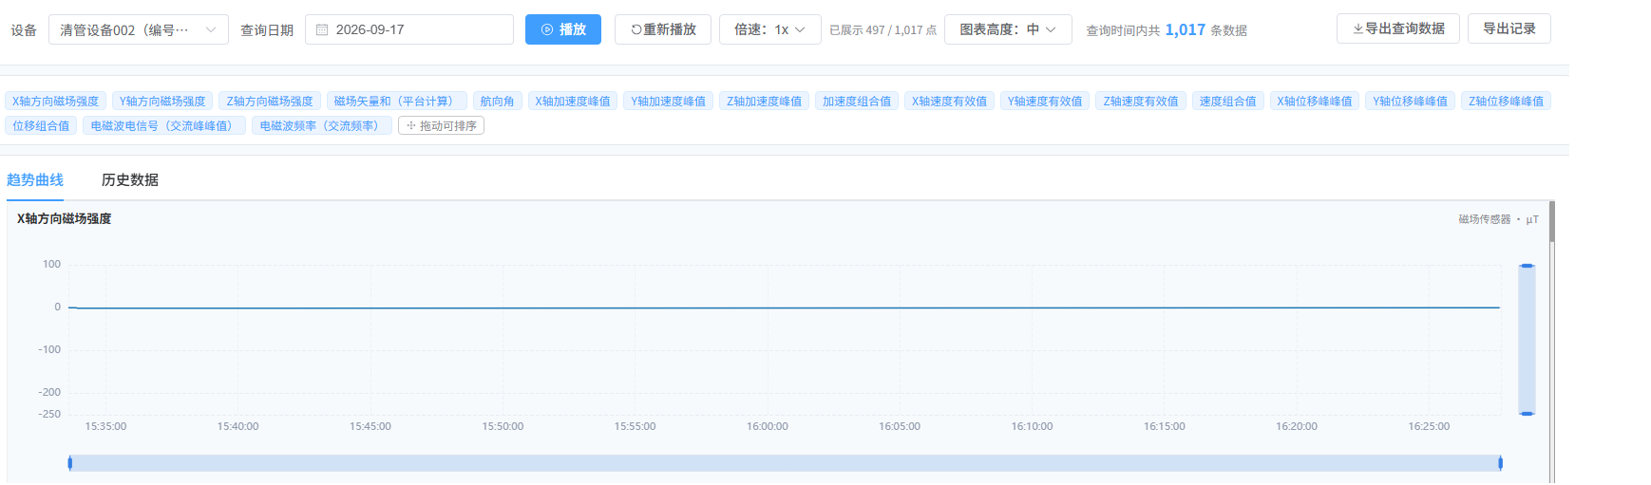Viewport: 1651px width, 485px height.
Task: Toggle the X轴加速度峰值 tag
Action: click(573, 101)
